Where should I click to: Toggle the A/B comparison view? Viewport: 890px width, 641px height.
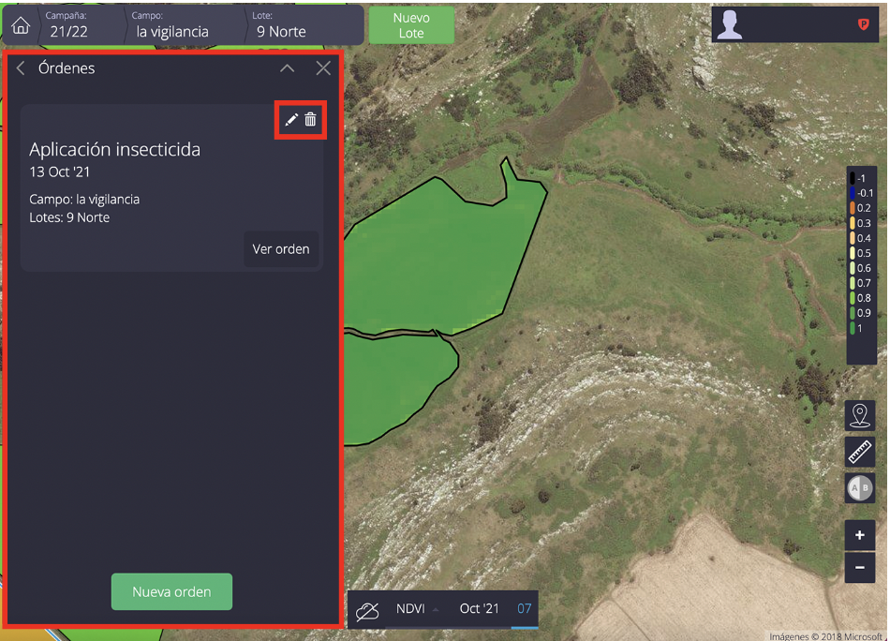pyautogui.click(x=860, y=487)
